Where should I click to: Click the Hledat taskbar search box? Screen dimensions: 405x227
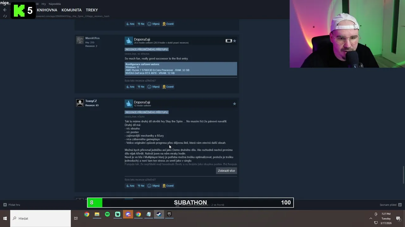click(x=40, y=218)
